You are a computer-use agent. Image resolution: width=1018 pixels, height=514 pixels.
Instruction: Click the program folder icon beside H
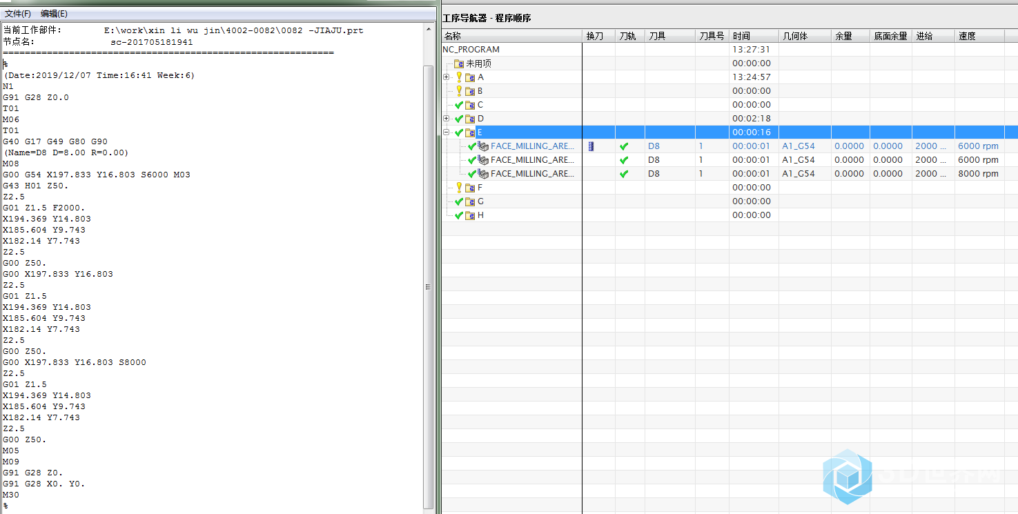coord(470,215)
